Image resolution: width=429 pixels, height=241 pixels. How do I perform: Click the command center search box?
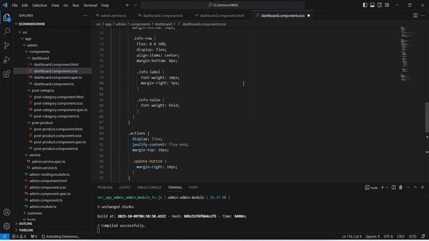[223, 5]
